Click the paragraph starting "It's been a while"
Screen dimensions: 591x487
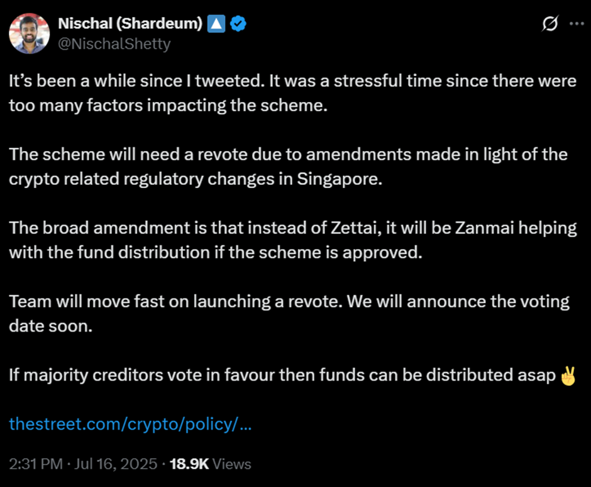coord(292,93)
